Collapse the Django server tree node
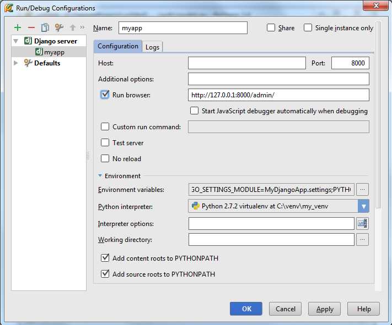Image resolution: width=392 pixels, height=325 pixels. click(16, 41)
